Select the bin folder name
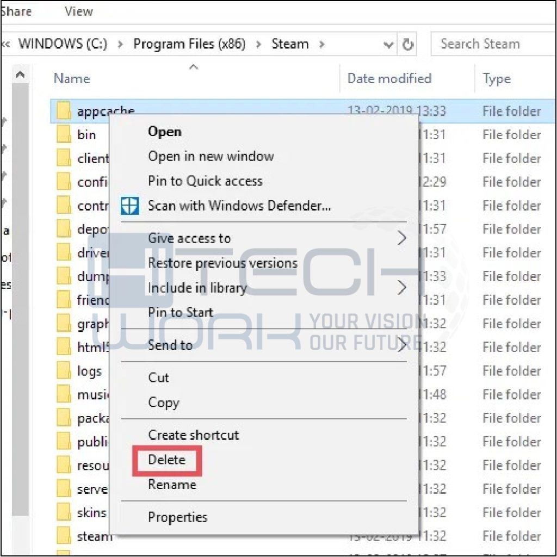557x557 pixels. pyautogui.click(x=86, y=135)
